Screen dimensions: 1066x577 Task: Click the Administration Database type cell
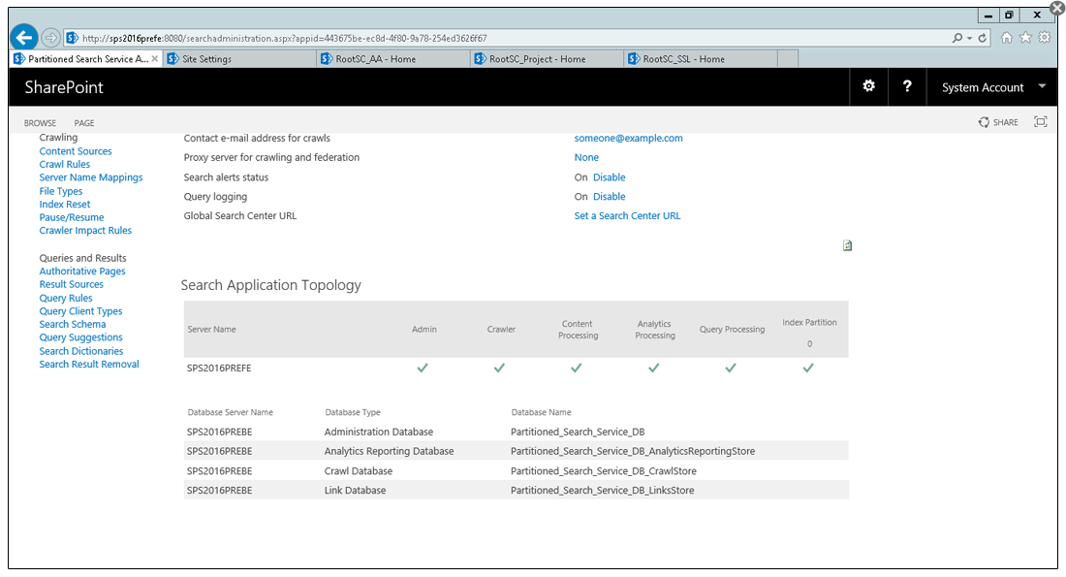379,433
